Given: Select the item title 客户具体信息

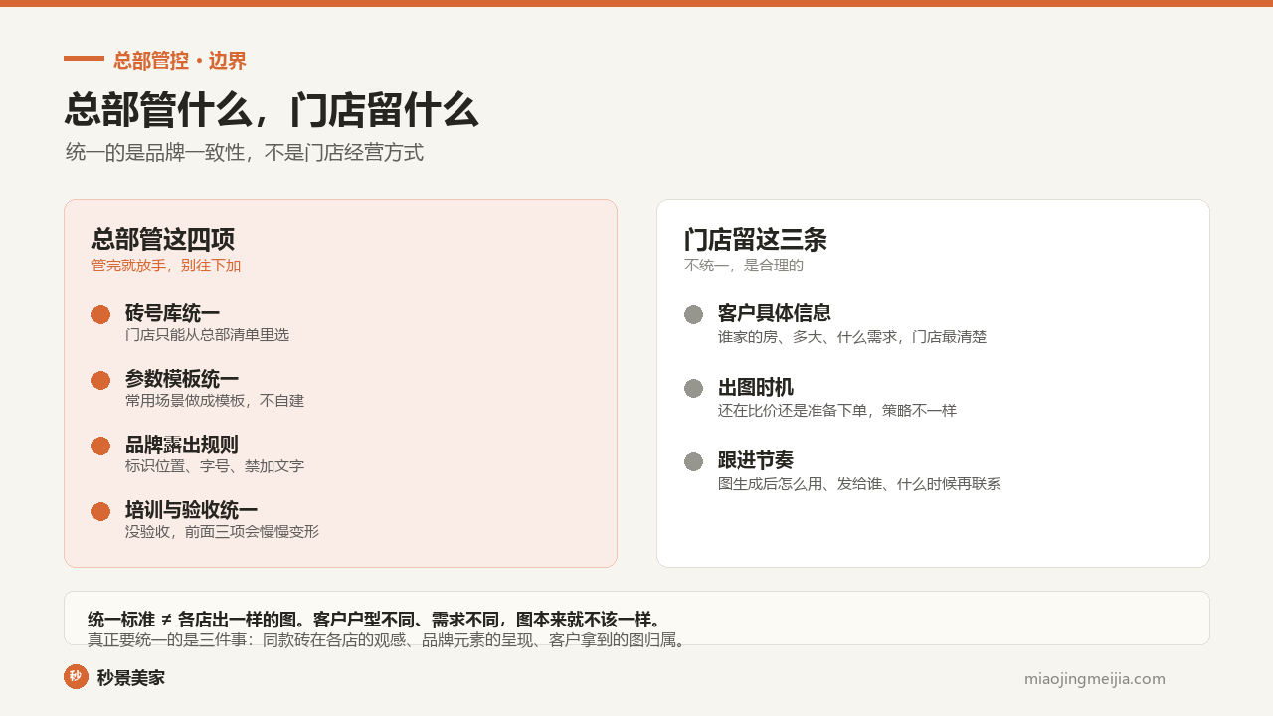Looking at the screenshot, I should [x=775, y=313].
